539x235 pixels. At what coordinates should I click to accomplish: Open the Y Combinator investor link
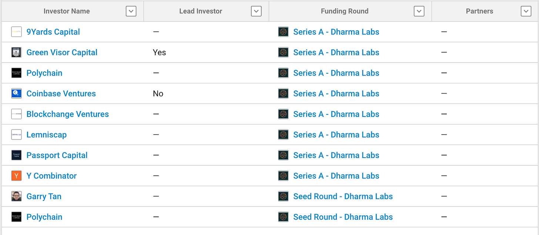(x=51, y=176)
